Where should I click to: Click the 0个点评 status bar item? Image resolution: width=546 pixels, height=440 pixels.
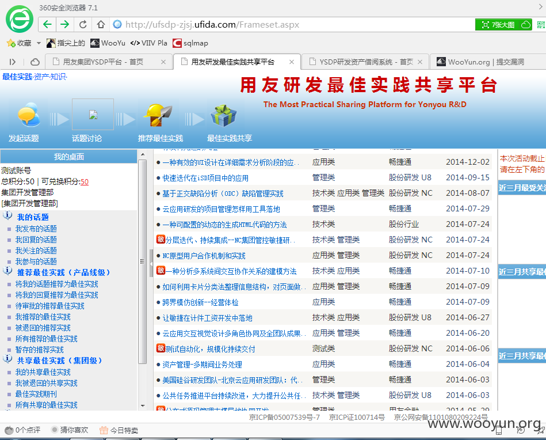(x=23, y=430)
